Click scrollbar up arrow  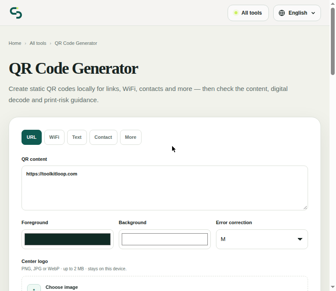point(333,3)
